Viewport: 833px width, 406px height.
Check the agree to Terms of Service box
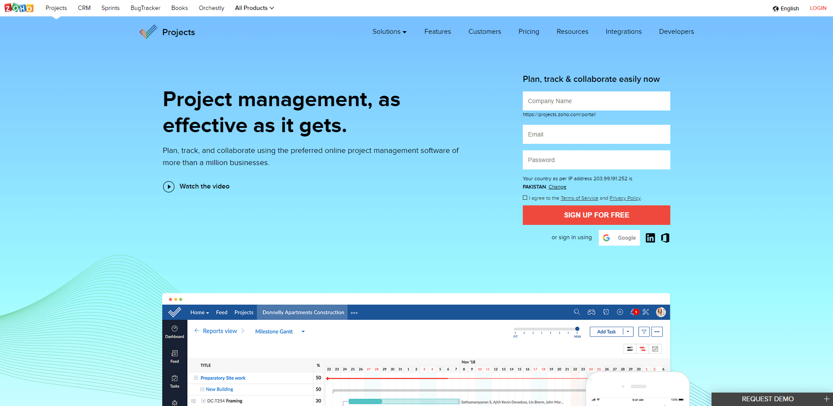525,198
